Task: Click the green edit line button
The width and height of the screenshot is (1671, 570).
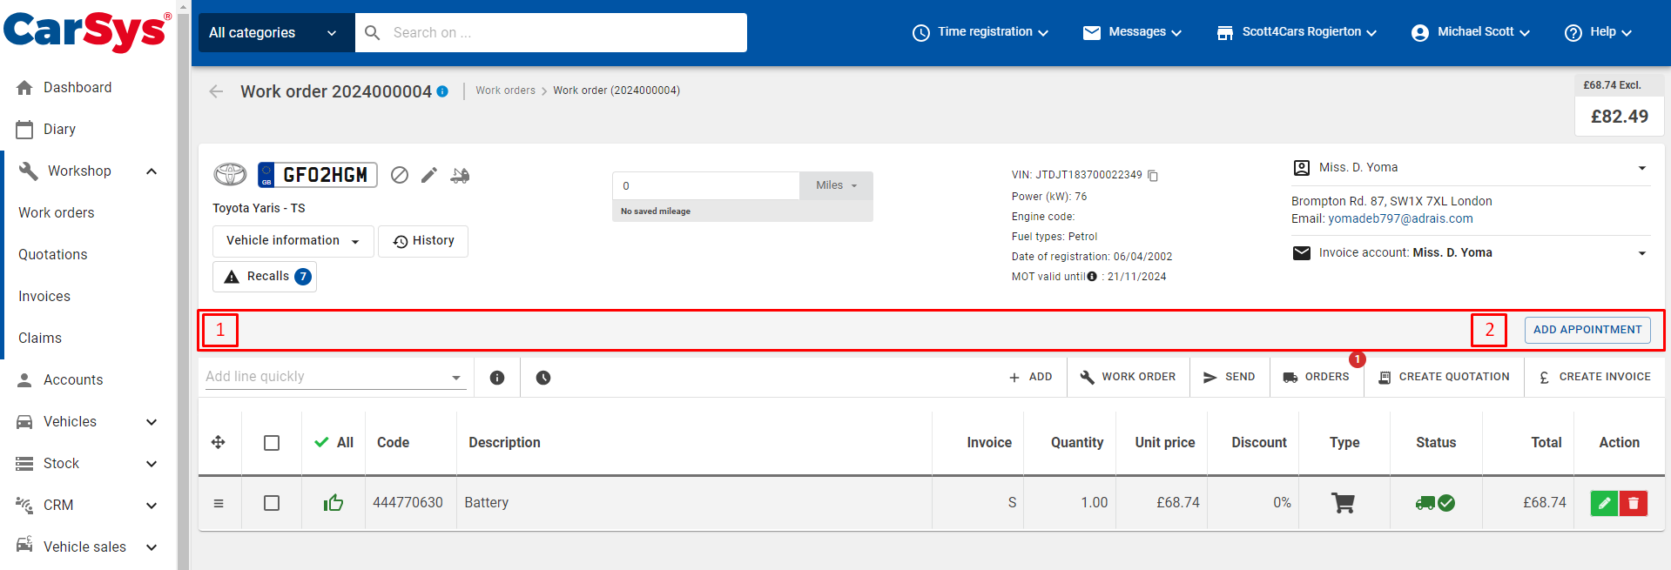Action: [1604, 503]
